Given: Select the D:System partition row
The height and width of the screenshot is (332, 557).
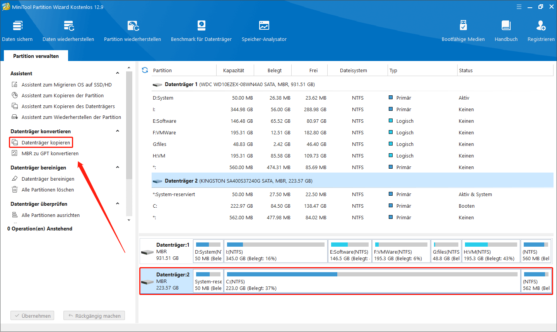Looking at the screenshot, I should [352, 98].
